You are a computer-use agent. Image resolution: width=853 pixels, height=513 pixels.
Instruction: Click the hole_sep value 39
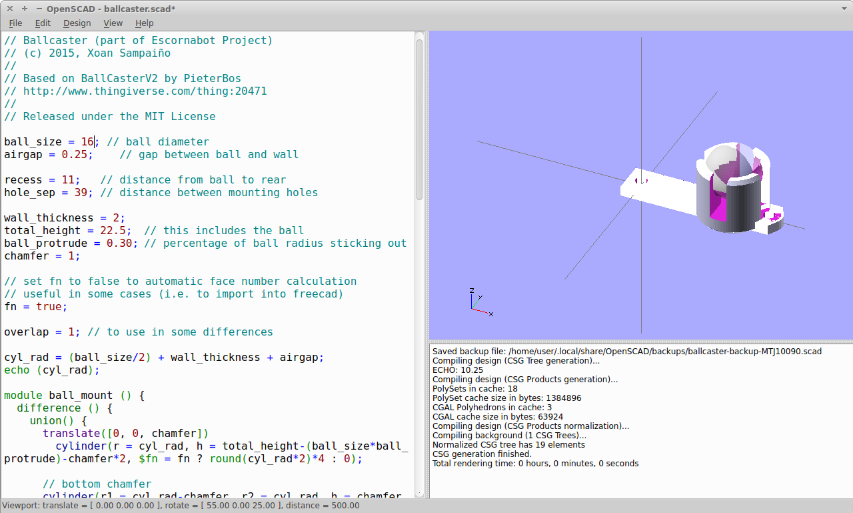(x=81, y=193)
